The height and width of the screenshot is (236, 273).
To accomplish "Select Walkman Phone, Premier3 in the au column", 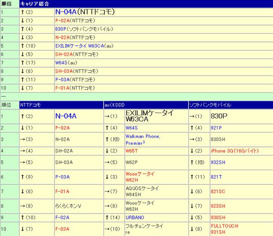I will (x=143, y=140).
